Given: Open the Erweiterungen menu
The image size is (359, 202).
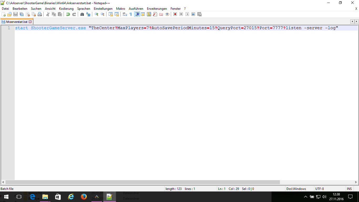Looking at the screenshot, I should (157, 9).
